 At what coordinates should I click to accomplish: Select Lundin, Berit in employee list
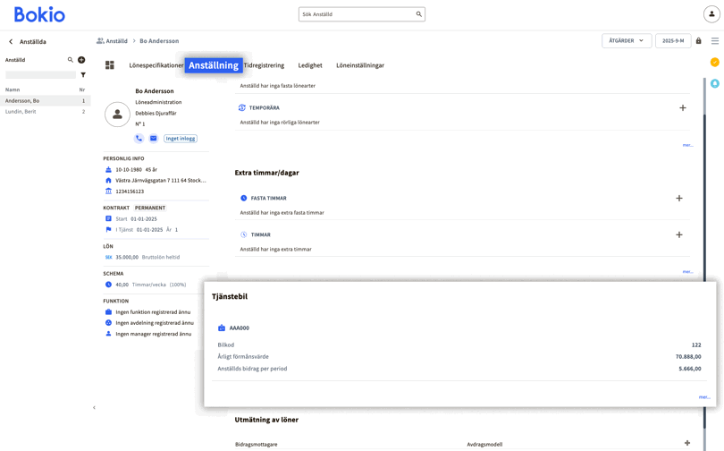coord(21,112)
